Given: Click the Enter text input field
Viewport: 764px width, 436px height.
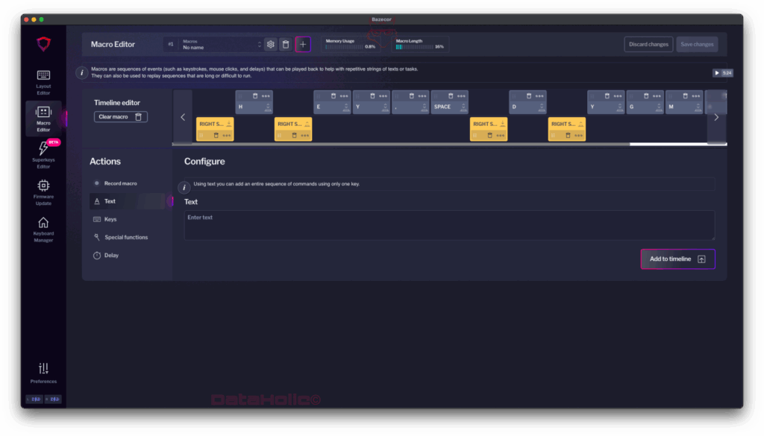Looking at the screenshot, I should tap(448, 225).
